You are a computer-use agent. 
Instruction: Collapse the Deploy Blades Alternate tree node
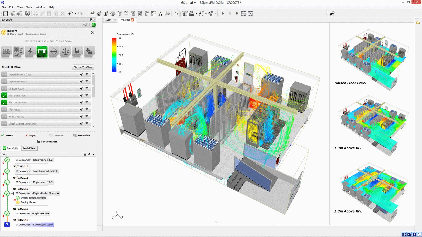point(12,194)
